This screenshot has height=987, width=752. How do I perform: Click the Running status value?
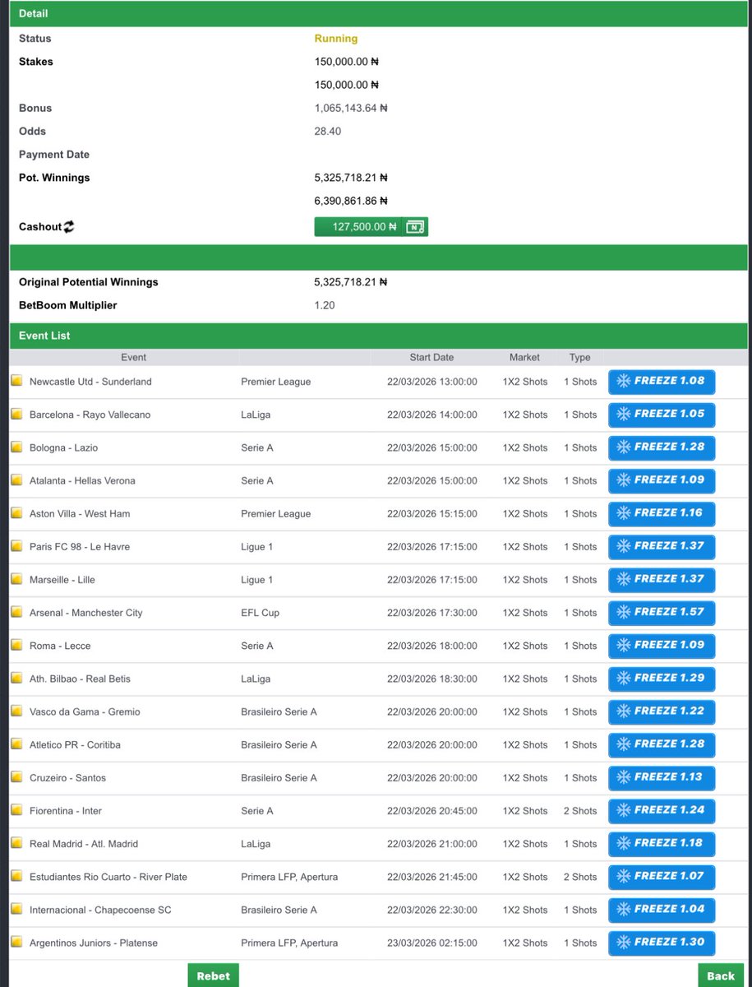(336, 39)
